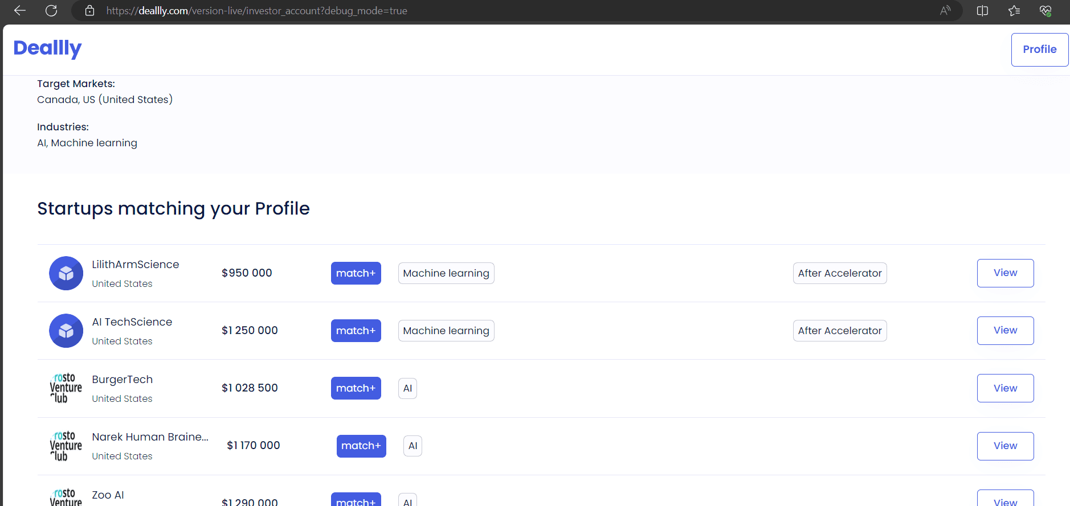Go back using browser back arrow
Screen dimensions: 1070x506
pyautogui.click(x=20, y=10)
